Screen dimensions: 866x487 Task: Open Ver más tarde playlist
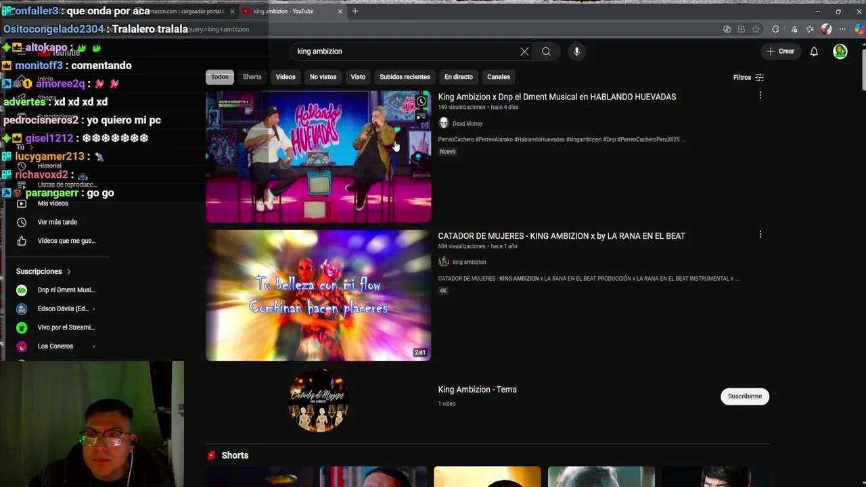click(58, 222)
